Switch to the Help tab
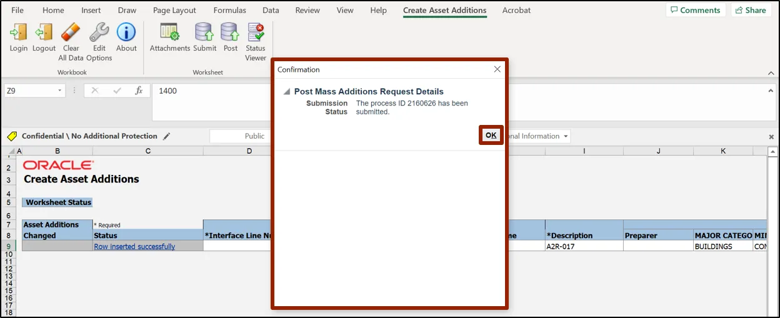The image size is (780, 318). tap(378, 10)
